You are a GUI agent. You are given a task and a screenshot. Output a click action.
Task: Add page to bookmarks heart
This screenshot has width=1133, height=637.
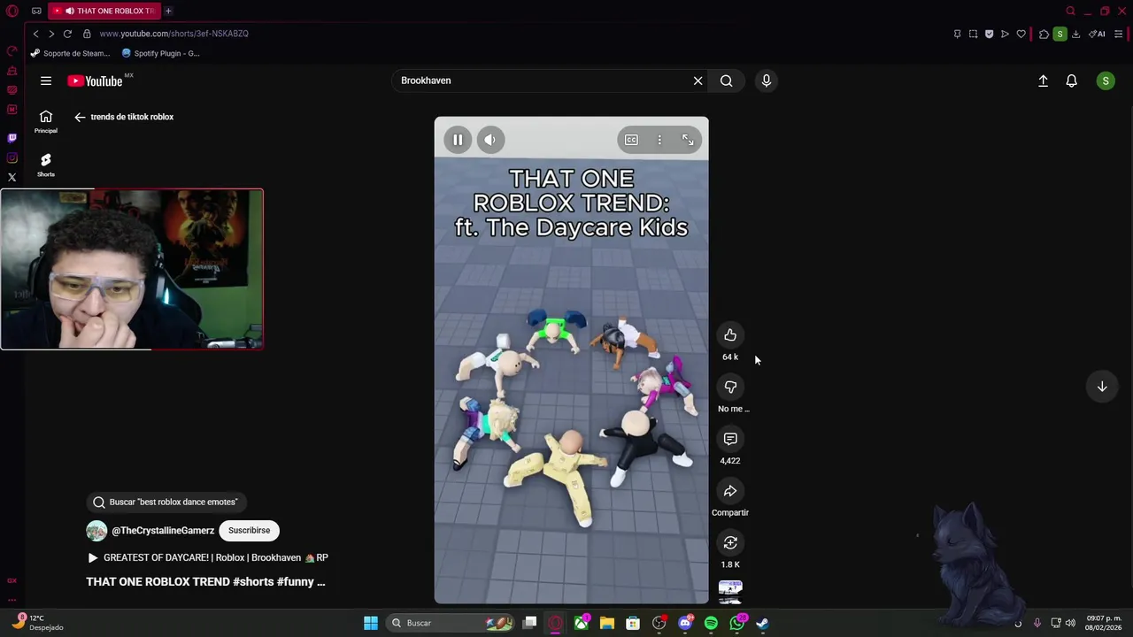point(1021,34)
